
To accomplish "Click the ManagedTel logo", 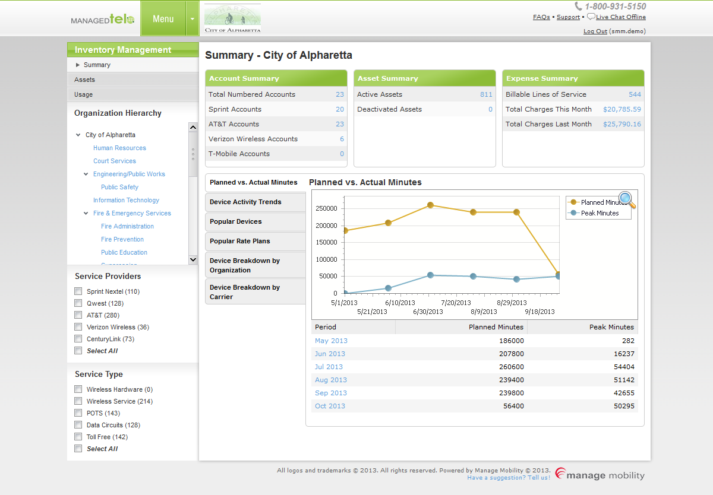I will [x=102, y=20].
